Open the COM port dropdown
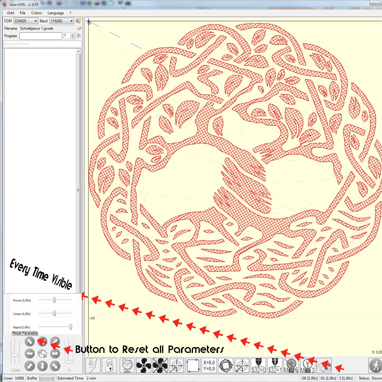This screenshot has height=382, width=382. [x=26, y=21]
